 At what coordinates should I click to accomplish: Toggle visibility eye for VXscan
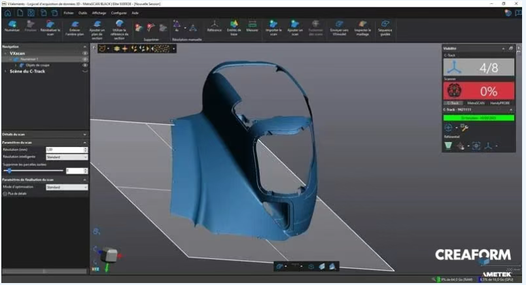(85, 54)
